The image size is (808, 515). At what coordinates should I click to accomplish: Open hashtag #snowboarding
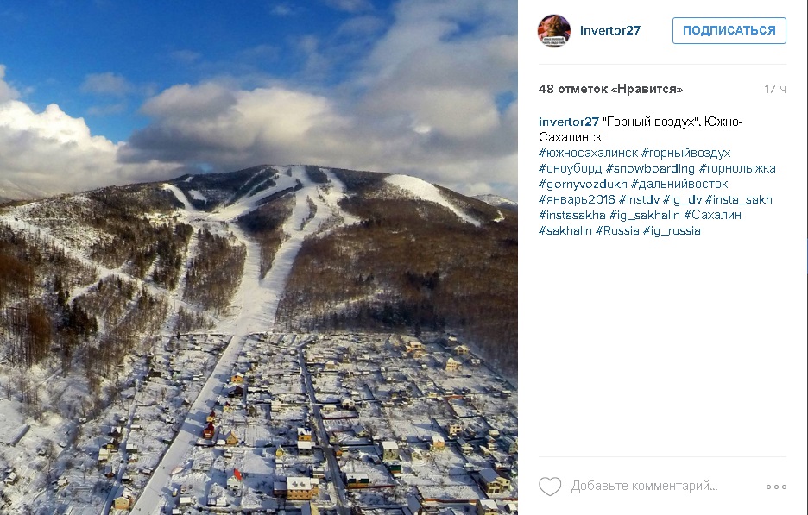pyautogui.click(x=650, y=169)
